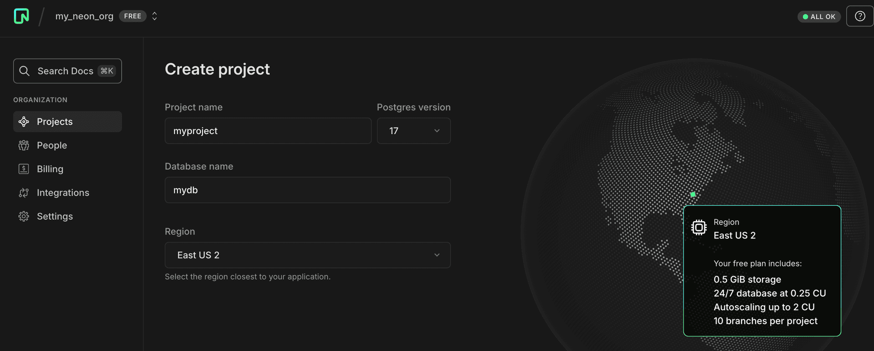Screen dimensions: 874x351
Task: Click the FREE plan badge
Action: pos(132,16)
